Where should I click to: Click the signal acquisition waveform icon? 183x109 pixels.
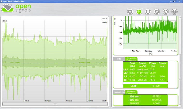pos(130,12)
